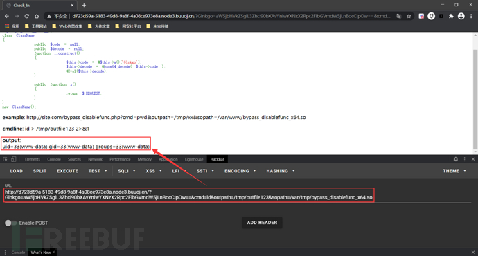
Task: Click the EXECUTE button in HackBar
Action: pos(67,171)
